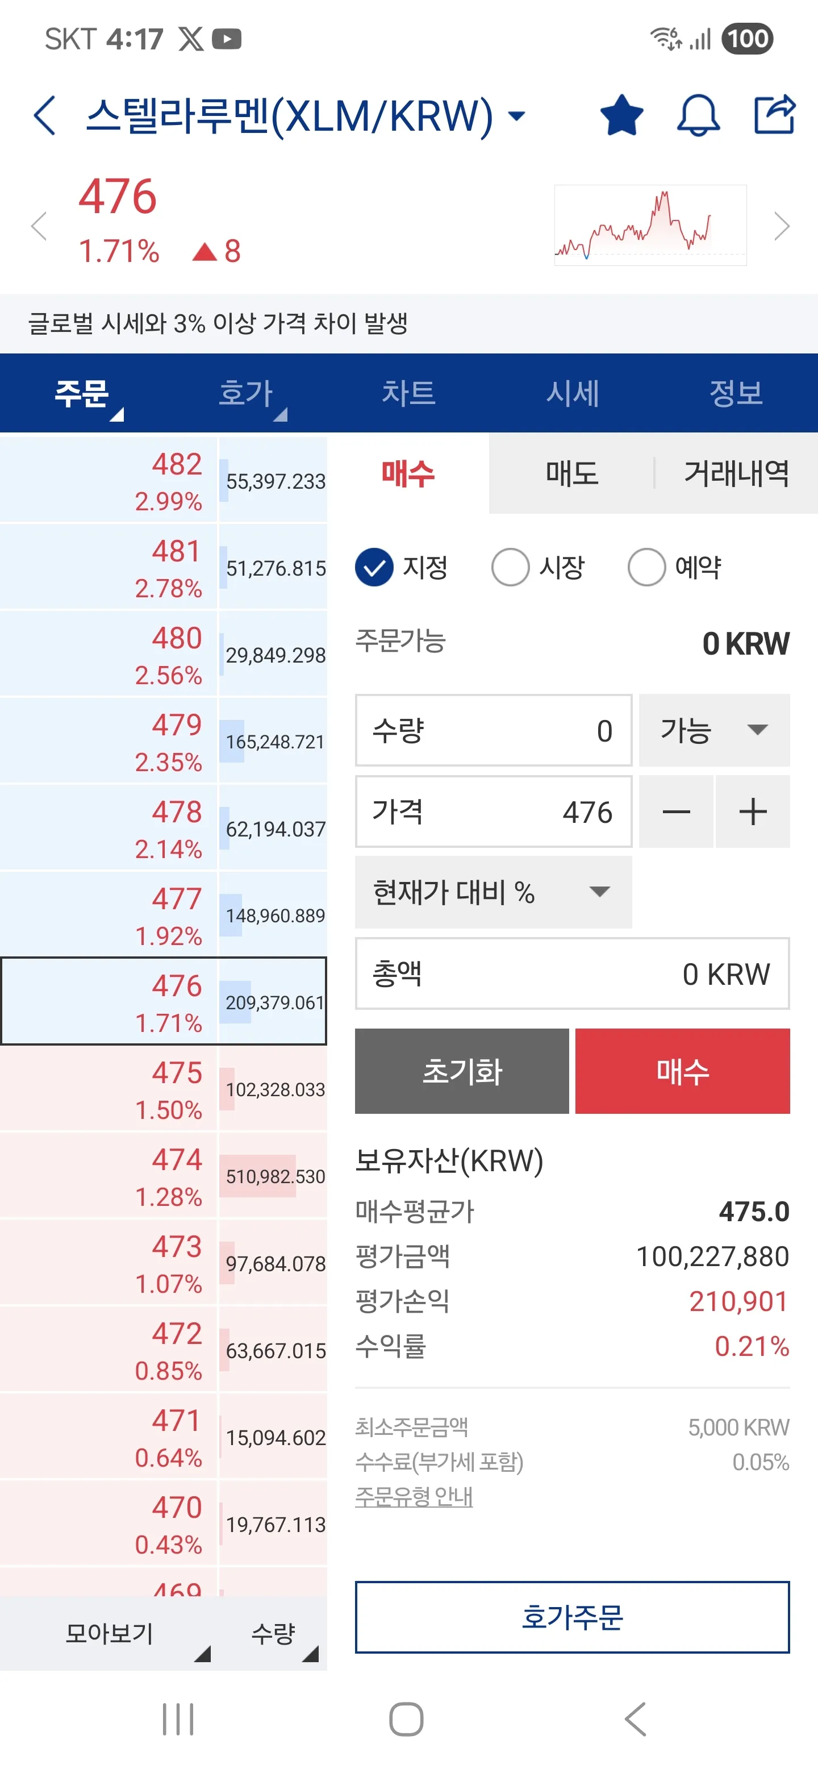Open the coin selector dropdown arrow
The image size is (818, 1773).
[x=517, y=115]
